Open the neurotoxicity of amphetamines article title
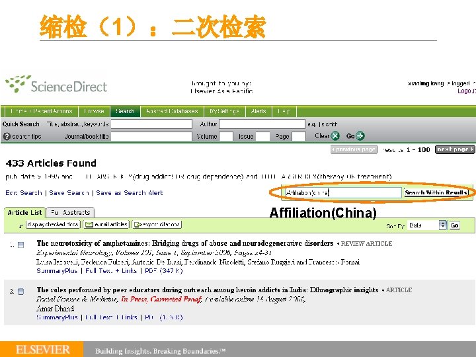The width and height of the screenshot is (476, 357). pyautogui.click(x=185, y=243)
